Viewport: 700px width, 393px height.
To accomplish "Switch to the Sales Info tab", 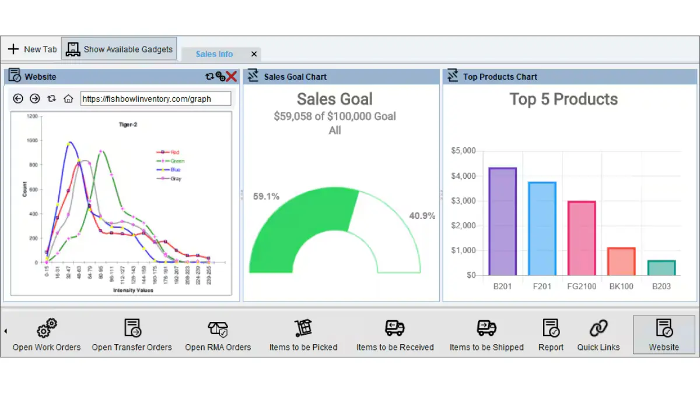I will pos(215,54).
